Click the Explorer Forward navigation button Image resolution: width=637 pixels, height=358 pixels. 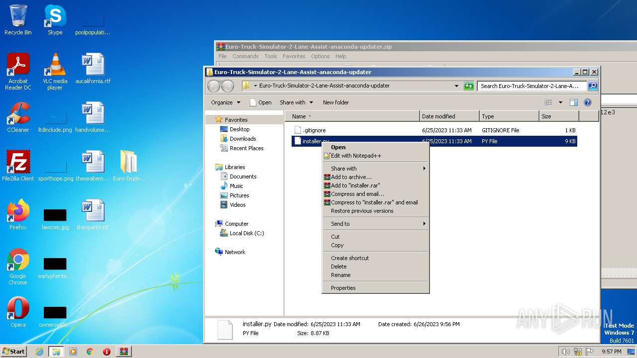(227, 86)
